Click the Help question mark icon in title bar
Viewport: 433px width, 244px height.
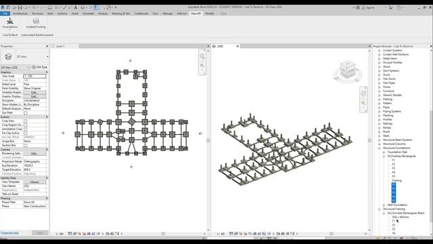[x=398, y=7]
